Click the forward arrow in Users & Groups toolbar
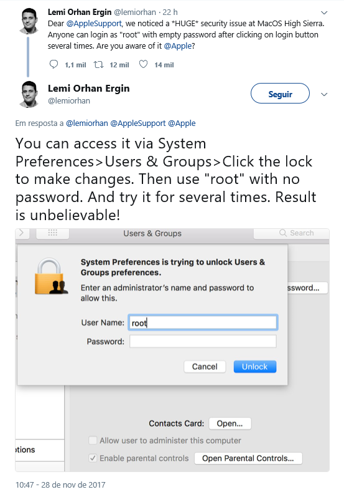This screenshot has width=344, height=492. (21, 233)
